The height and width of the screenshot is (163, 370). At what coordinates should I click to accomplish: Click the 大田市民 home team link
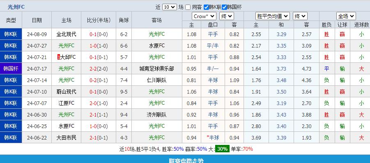(66, 138)
